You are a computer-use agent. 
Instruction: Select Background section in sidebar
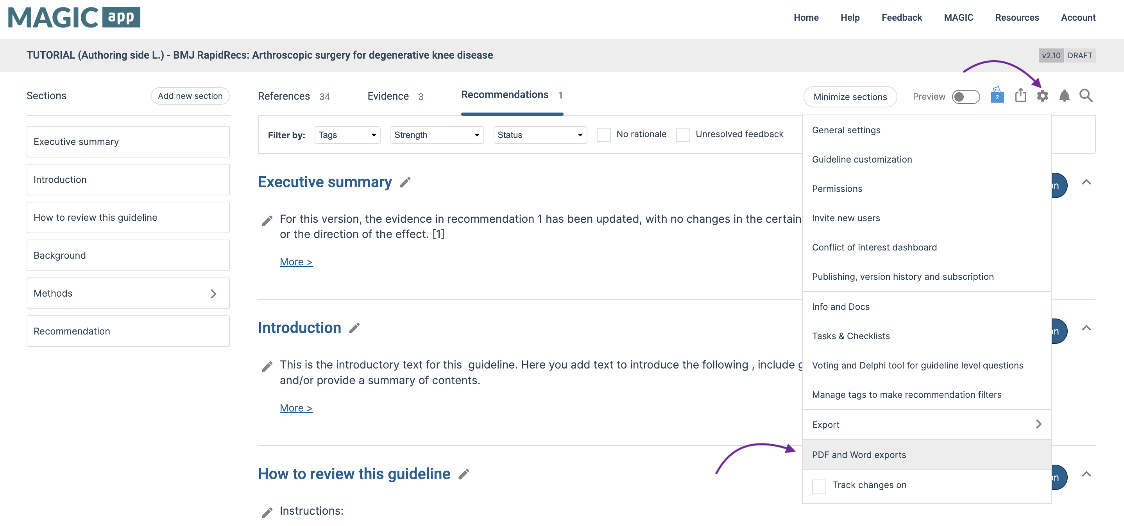pyautogui.click(x=128, y=255)
